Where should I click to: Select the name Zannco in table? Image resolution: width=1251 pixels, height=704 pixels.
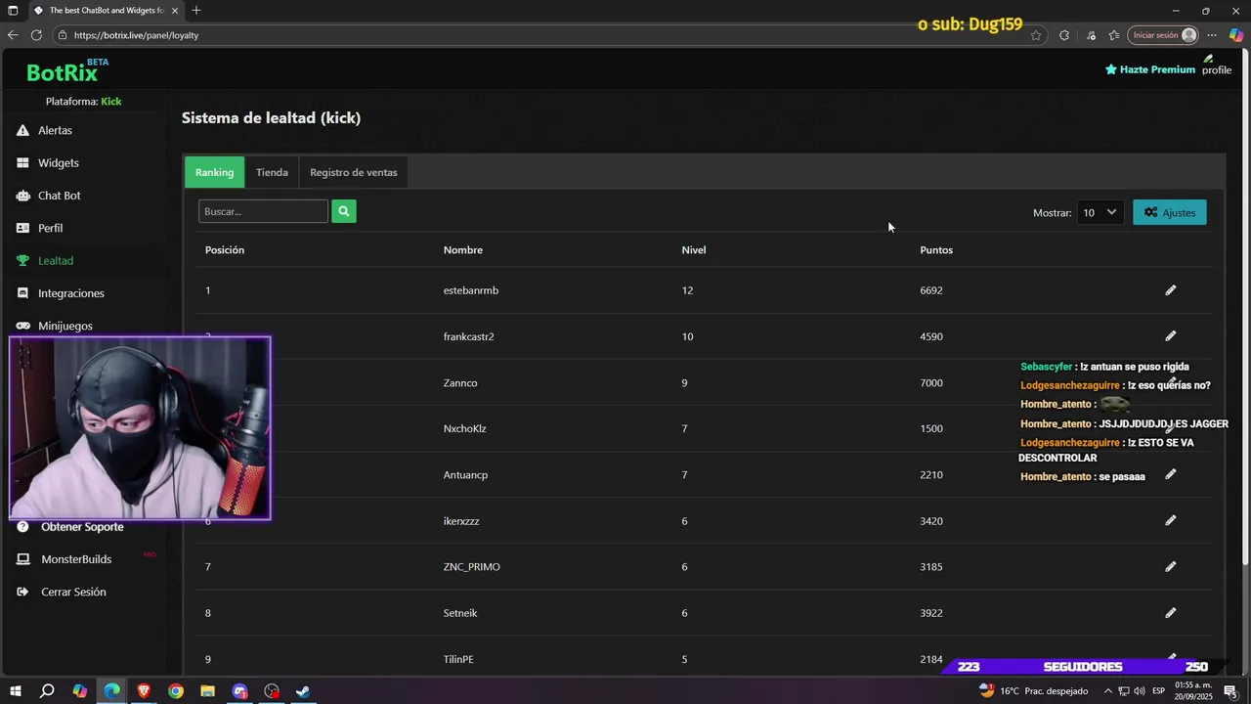[460, 382]
